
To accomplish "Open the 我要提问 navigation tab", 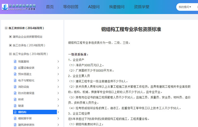I will pos(117,7).
